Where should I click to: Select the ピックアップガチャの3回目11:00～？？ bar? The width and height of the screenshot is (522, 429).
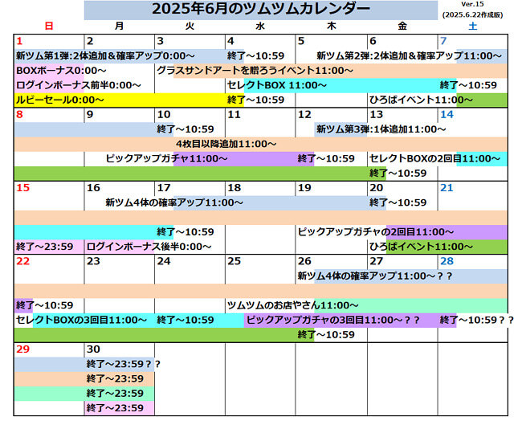tap(334, 320)
